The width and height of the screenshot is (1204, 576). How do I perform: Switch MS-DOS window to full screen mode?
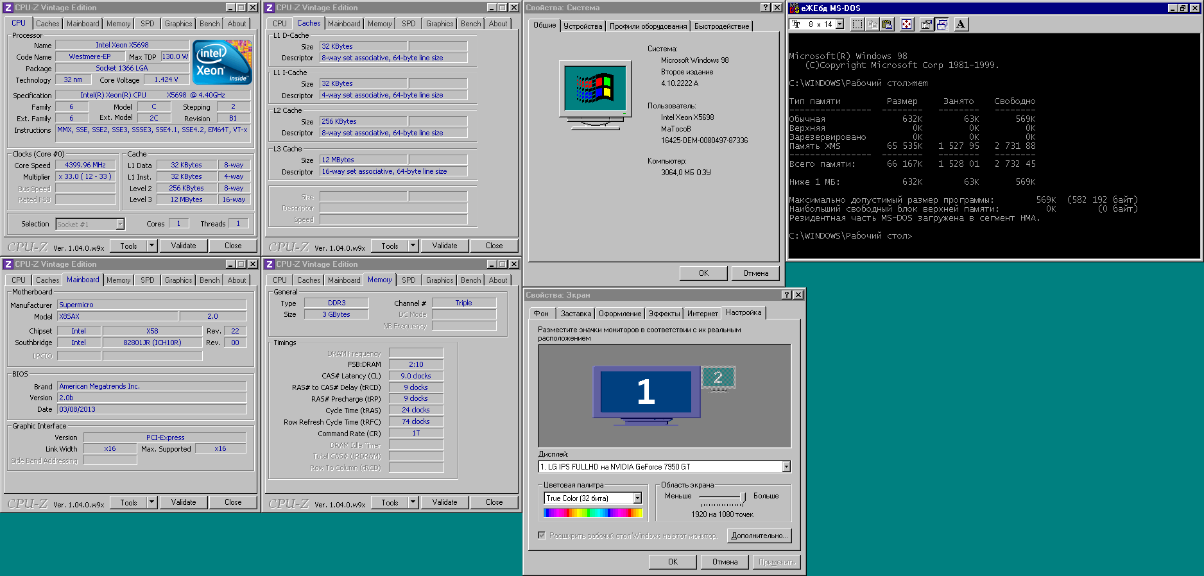pos(906,24)
